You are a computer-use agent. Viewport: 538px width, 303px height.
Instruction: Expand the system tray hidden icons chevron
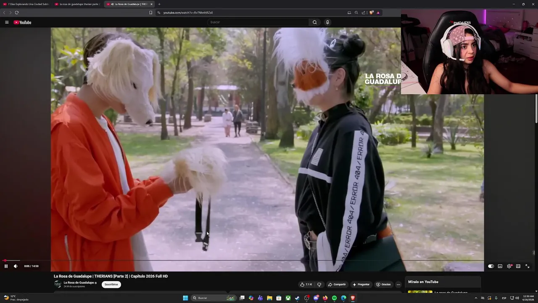pyautogui.click(x=476, y=298)
